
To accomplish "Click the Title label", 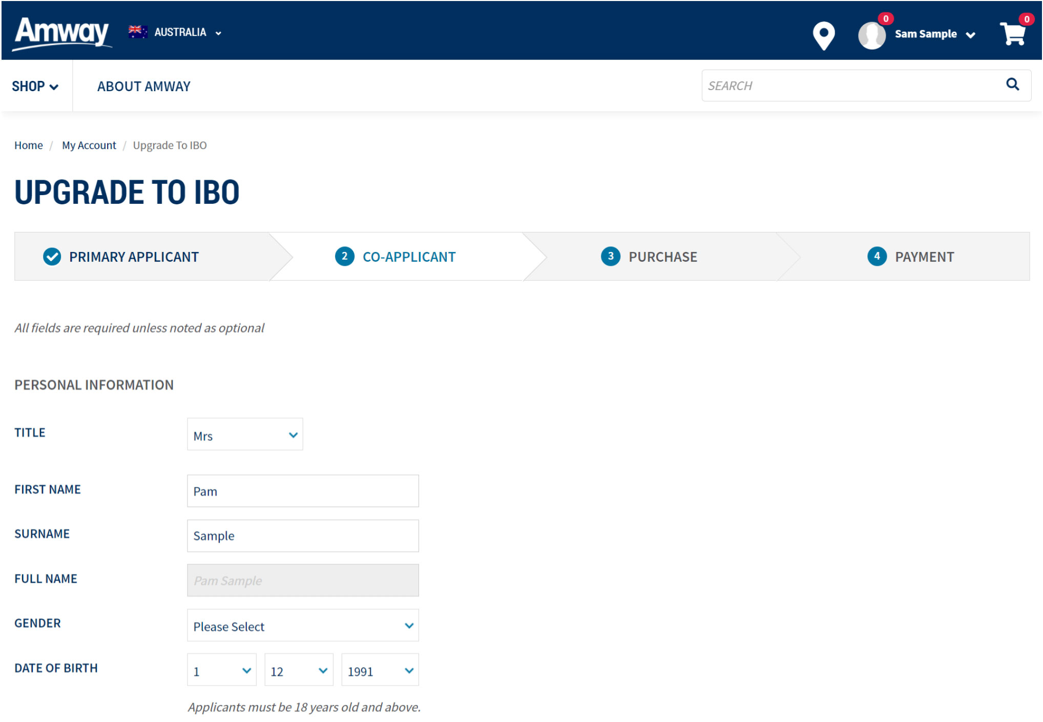I will [x=30, y=433].
